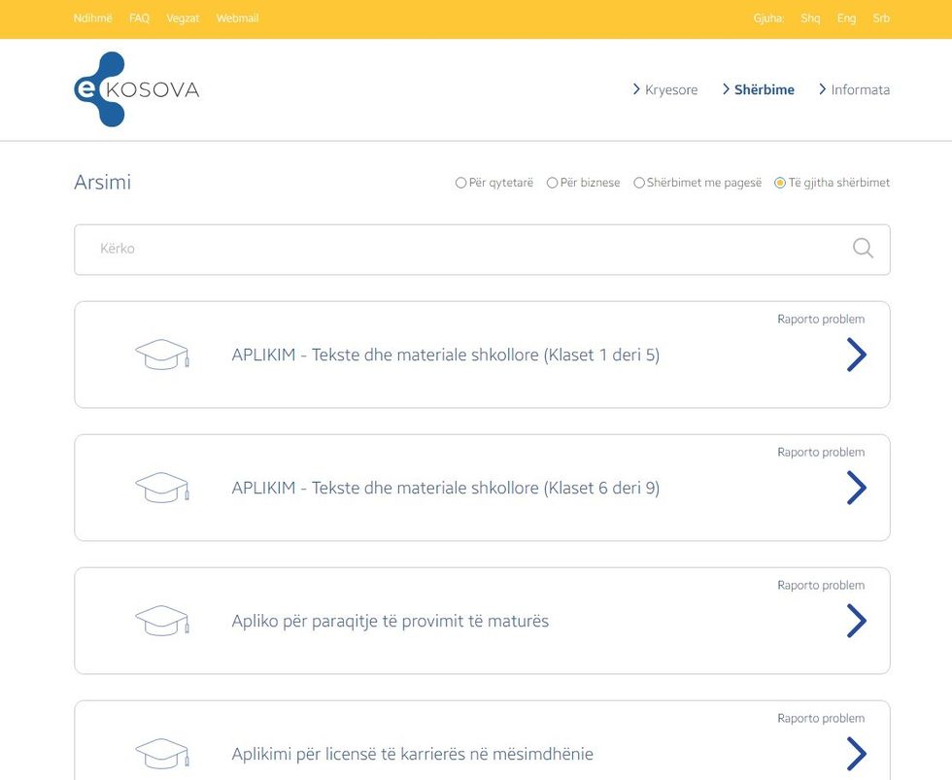Click graduation cap icon beside licensë të karrierës
Viewport: 952px width, 780px height.
click(161, 754)
